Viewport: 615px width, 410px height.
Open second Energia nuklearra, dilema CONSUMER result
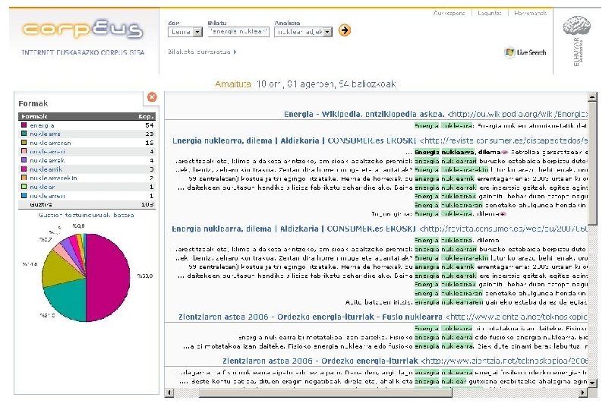294,229
